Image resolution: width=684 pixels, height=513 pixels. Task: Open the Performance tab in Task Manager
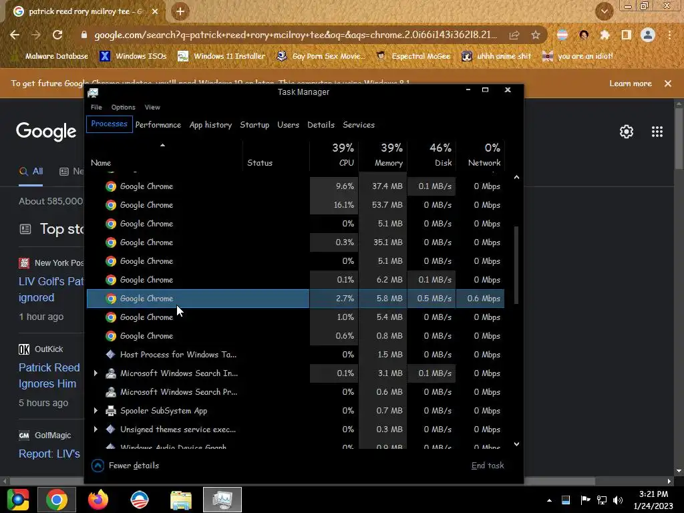(x=158, y=125)
